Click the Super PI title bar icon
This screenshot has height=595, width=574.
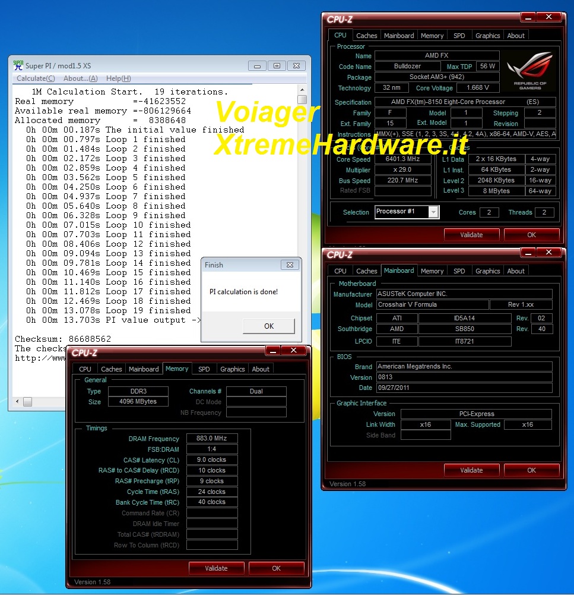18,65
